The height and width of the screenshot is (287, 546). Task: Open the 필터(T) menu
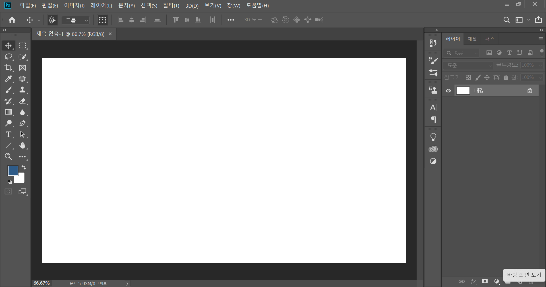(x=171, y=5)
